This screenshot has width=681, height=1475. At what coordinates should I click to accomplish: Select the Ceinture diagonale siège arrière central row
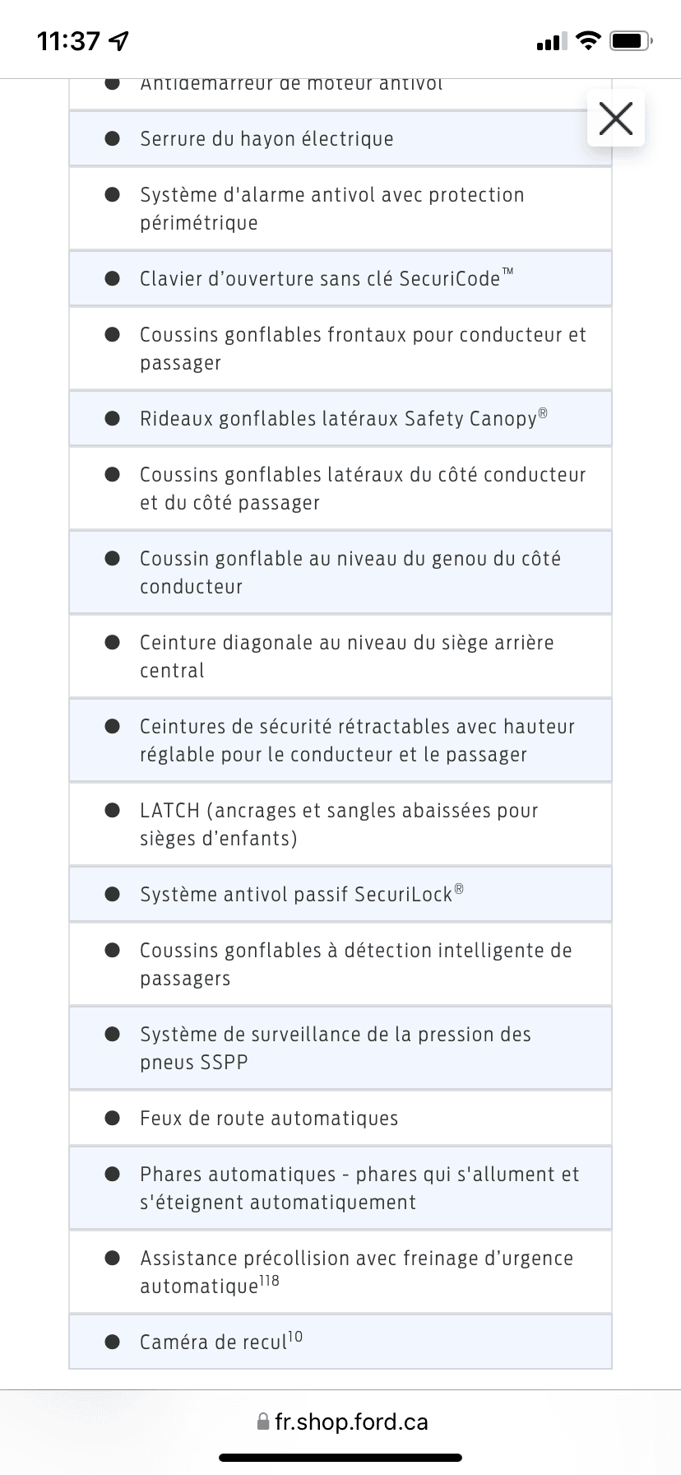[340, 656]
